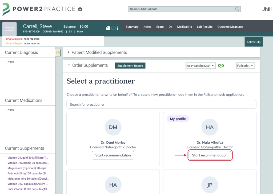Click the Search for practitioner field

[x=161, y=104]
